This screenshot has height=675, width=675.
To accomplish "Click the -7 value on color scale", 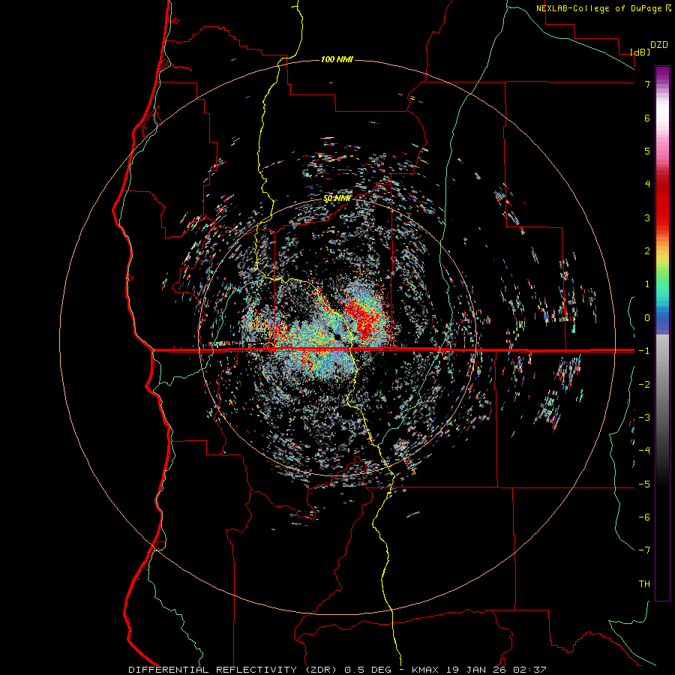I will pyautogui.click(x=644, y=550).
